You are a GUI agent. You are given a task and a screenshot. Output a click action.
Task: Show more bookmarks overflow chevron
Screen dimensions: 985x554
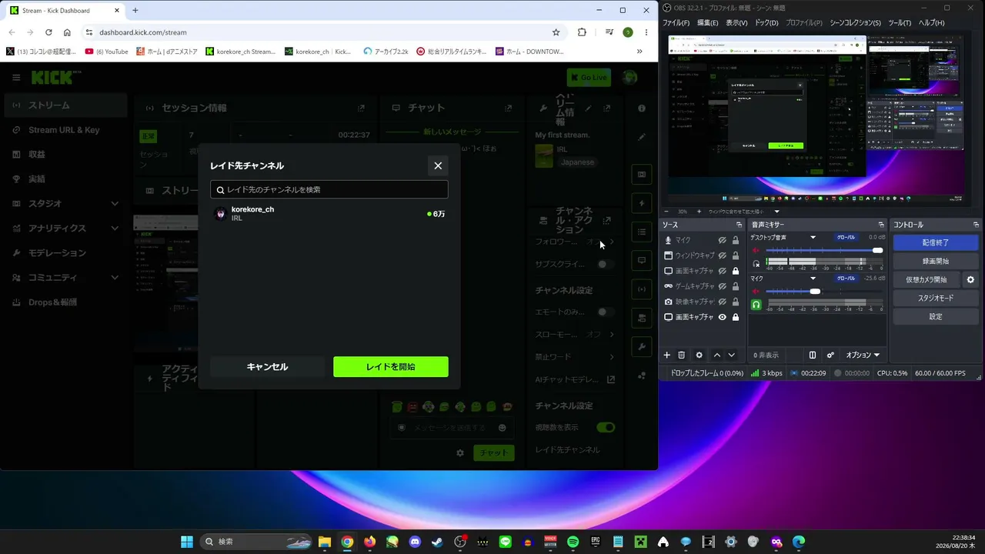pyautogui.click(x=639, y=52)
